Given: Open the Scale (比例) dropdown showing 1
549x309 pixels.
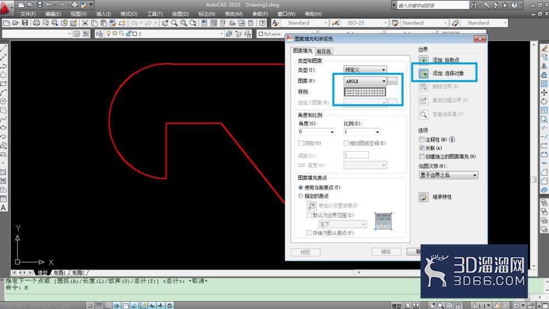Looking at the screenshot, I should click(362, 132).
